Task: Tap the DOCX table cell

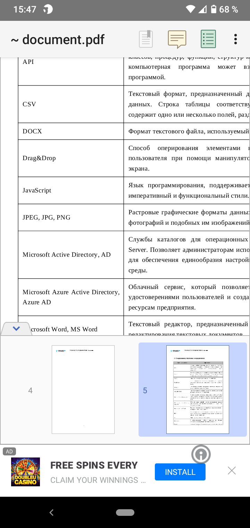Action: click(x=71, y=131)
